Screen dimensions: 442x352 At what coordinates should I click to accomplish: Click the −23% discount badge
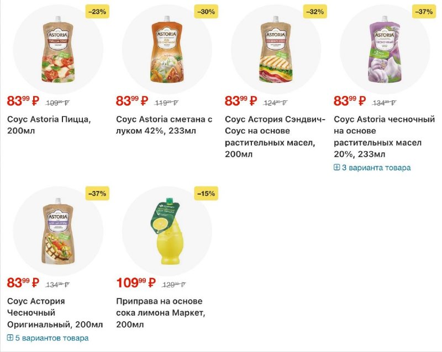pyautogui.click(x=97, y=11)
